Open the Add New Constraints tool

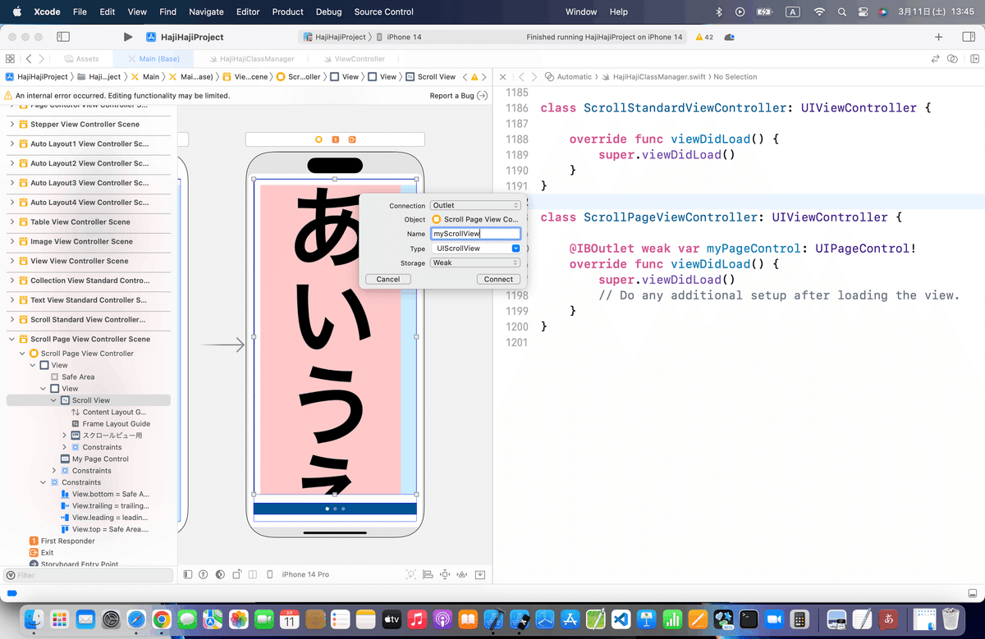point(446,574)
